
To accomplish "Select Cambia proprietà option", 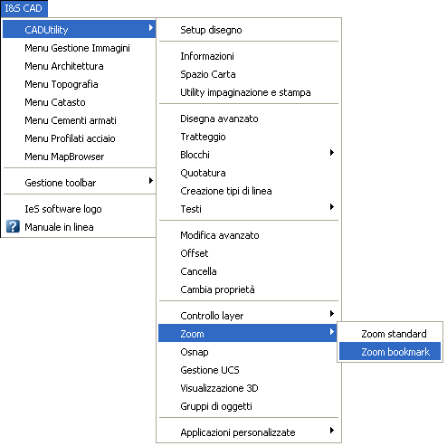I will (x=249, y=289).
